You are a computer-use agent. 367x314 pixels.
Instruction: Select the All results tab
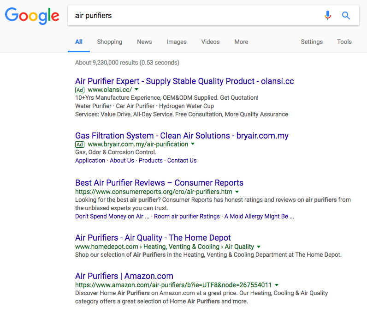pos(79,42)
